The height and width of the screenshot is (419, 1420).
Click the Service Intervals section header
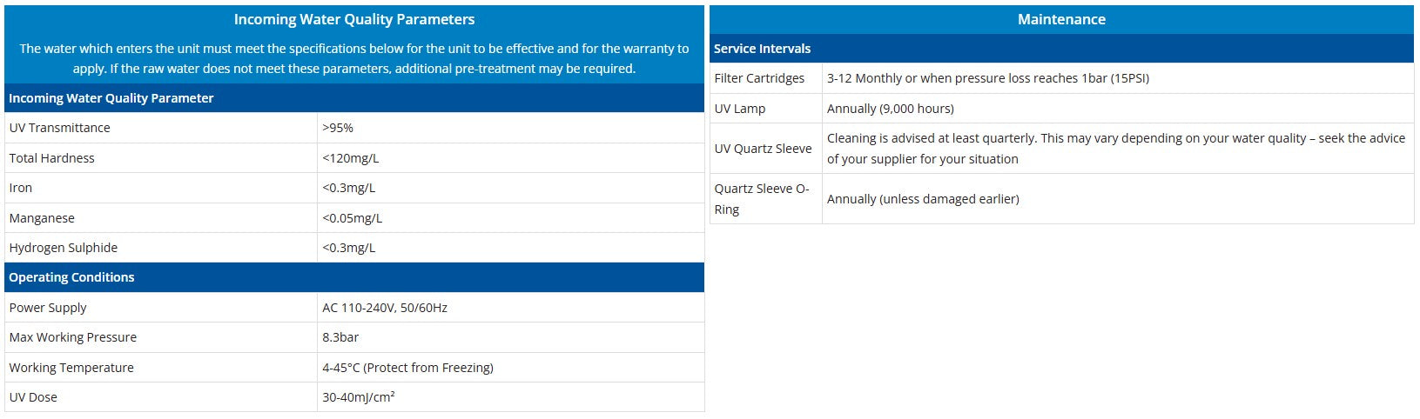point(762,49)
